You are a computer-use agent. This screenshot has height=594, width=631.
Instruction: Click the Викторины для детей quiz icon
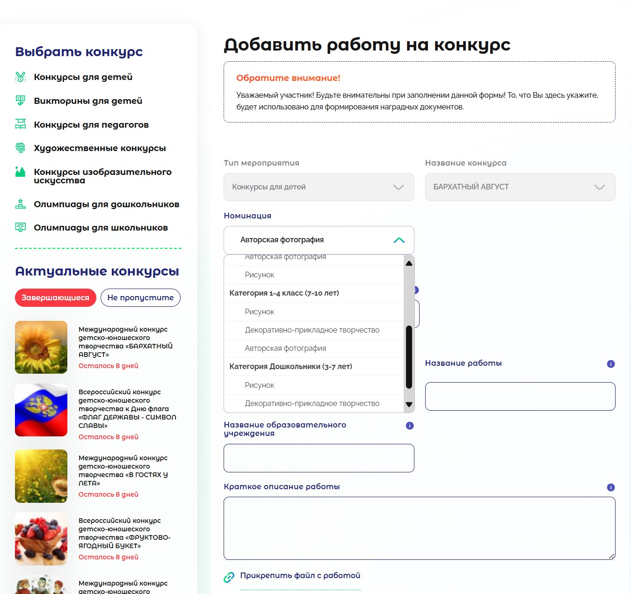click(20, 101)
